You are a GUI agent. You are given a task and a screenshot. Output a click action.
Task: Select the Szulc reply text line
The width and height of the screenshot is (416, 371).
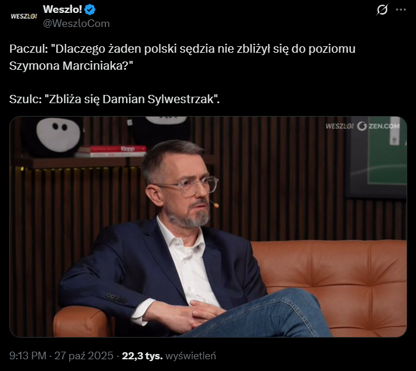tap(114, 99)
